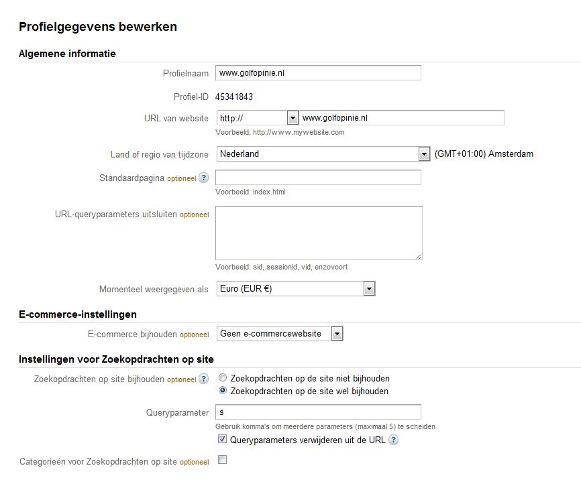This screenshot has height=480, width=581.
Task: Grab the resize handle of the queryparameters textarea
Action: [x=419, y=256]
